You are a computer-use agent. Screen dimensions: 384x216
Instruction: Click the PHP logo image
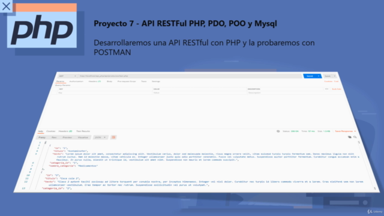tap(42, 30)
